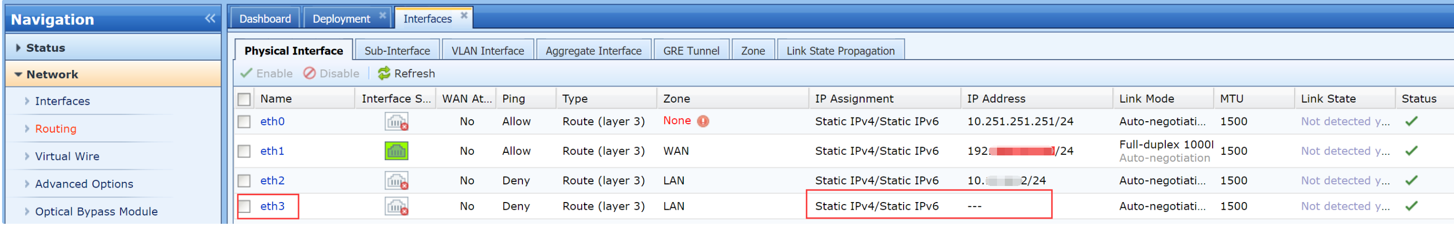The width and height of the screenshot is (1454, 230).
Task: Click the eth2 interface status icon
Action: [396, 181]
